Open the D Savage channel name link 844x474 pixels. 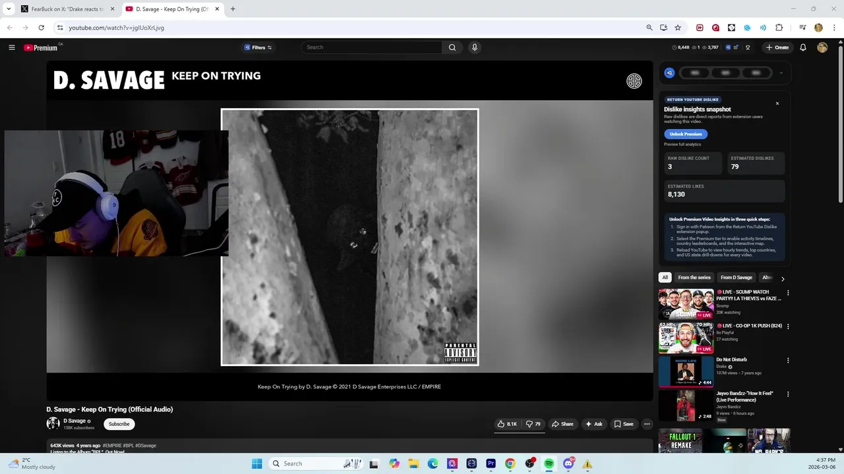(75, 421)
